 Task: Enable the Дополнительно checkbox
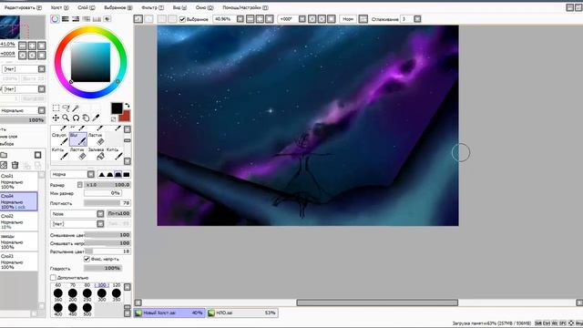53,277
